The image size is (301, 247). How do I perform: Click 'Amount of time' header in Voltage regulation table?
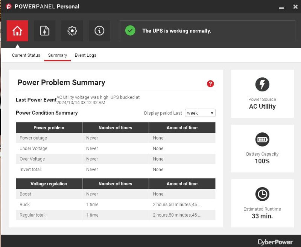182,183
